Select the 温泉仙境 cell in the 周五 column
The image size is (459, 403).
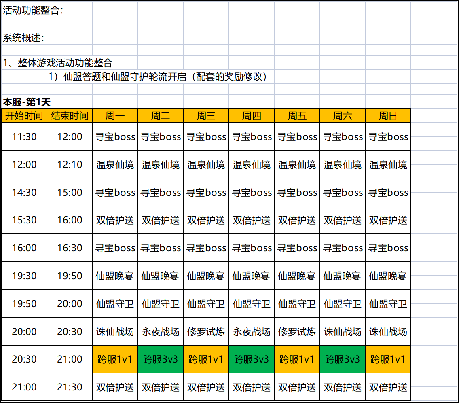297,165
